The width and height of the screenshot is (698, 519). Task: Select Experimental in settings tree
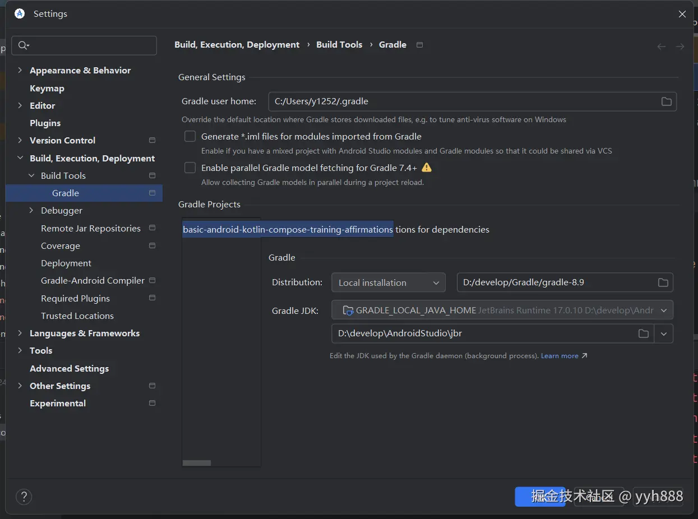(58, 403)
